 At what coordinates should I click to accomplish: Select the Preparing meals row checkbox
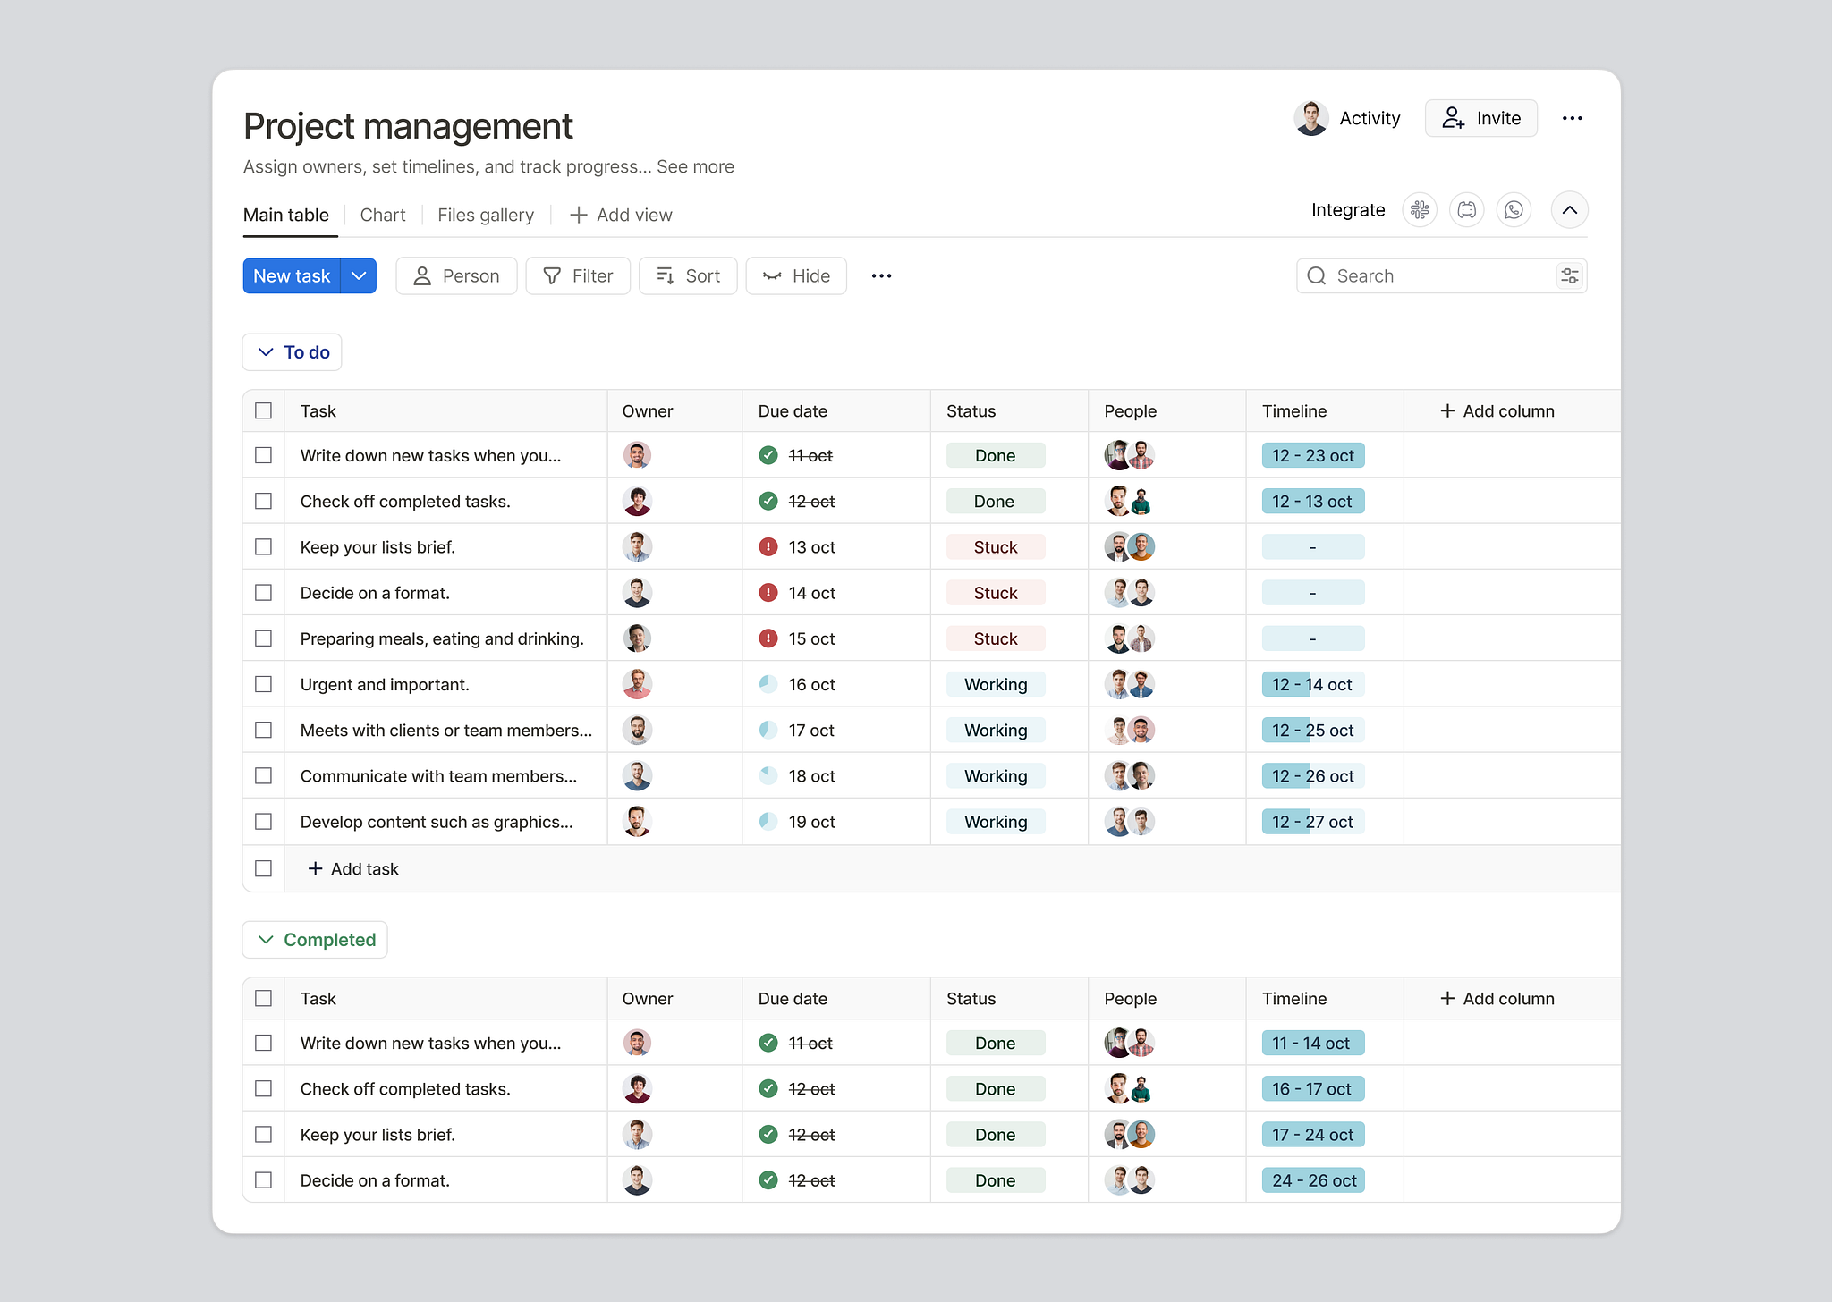263,638
